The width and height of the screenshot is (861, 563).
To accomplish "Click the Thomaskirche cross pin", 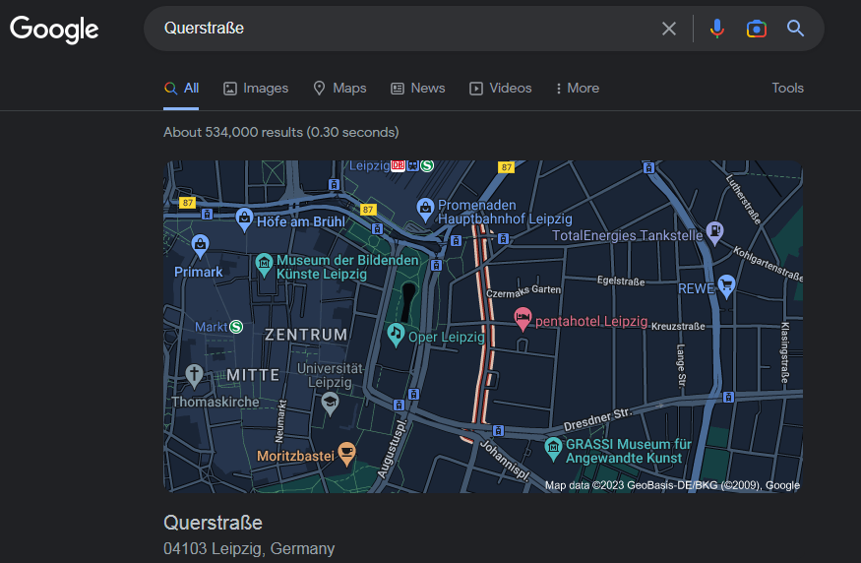I will click(x=193, y=376).
